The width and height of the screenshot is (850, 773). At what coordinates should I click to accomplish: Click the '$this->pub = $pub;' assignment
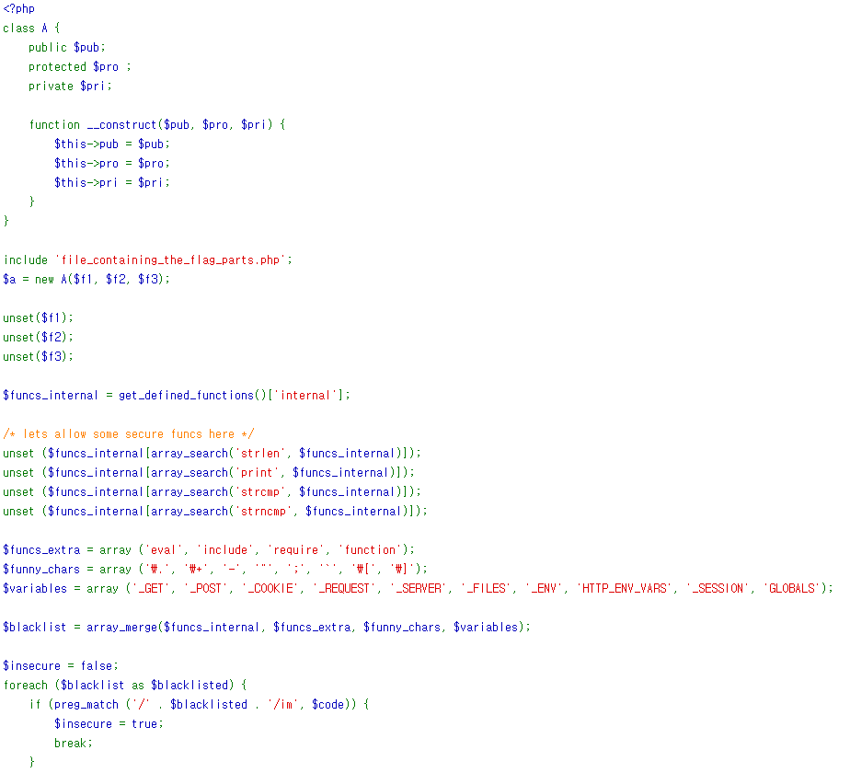click(111, 144)
